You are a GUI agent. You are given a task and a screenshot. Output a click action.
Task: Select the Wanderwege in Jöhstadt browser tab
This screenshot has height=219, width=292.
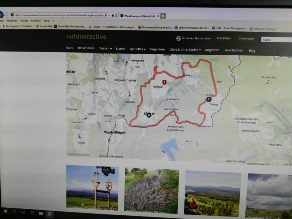(x=140, y=16)
